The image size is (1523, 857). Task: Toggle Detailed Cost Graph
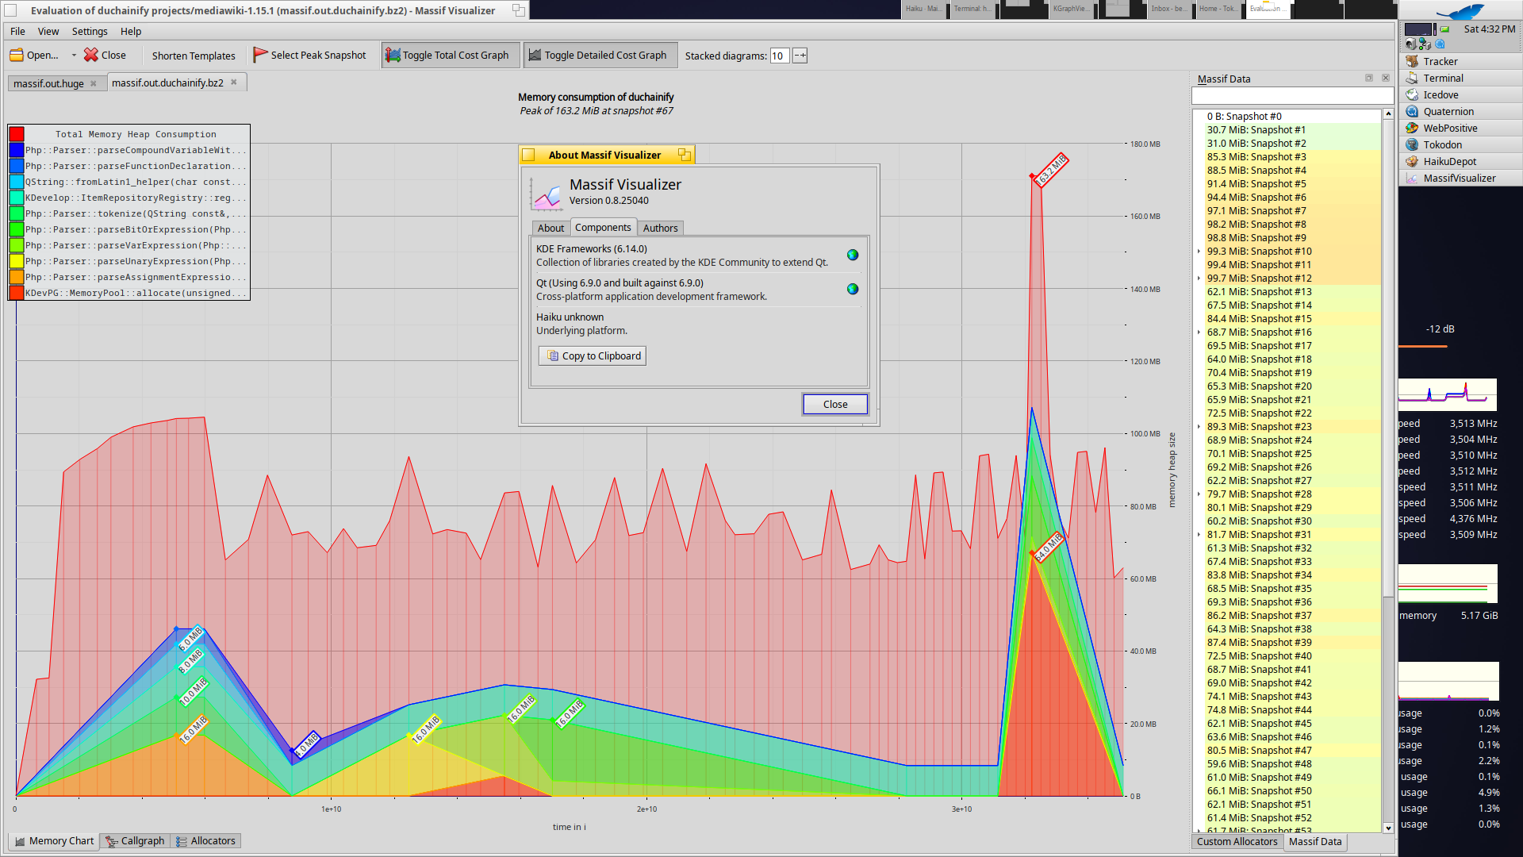click(600, 56)
